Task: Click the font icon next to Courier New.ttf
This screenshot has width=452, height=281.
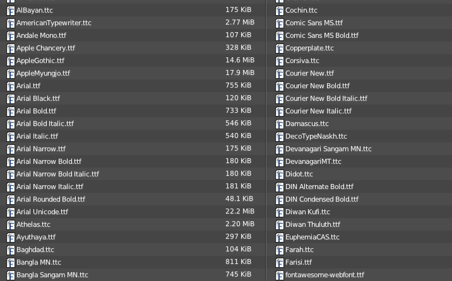Action: click(x=280, y=74)
